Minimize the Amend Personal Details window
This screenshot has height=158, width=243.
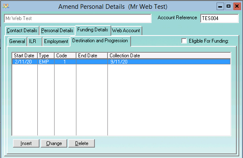click(220, 7)
